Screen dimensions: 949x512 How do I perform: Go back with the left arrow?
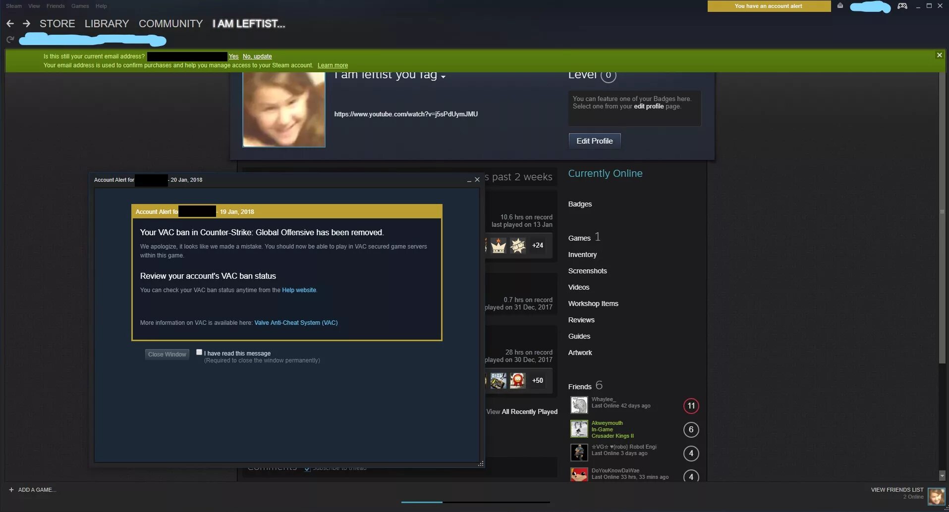(x=10, y=24)
